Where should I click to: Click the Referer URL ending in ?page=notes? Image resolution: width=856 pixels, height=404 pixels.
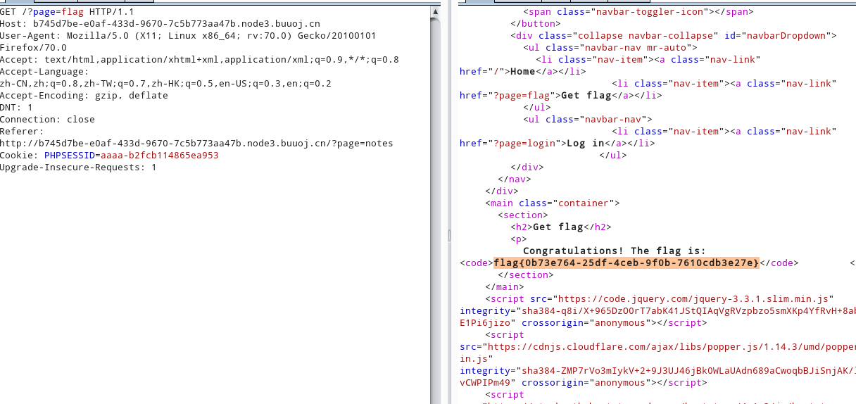pos(196,144)
